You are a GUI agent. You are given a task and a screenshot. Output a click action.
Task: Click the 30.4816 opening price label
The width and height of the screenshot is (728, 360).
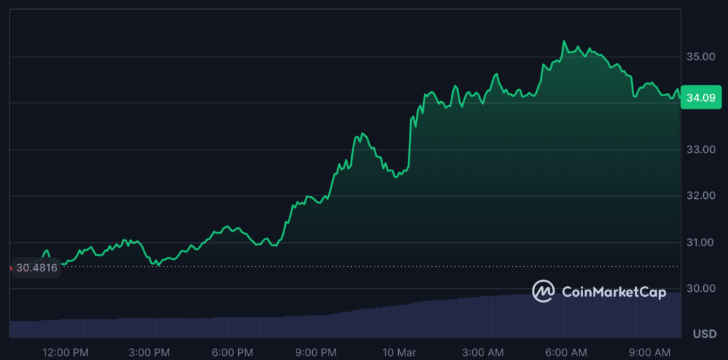click(x=36, y=268)
